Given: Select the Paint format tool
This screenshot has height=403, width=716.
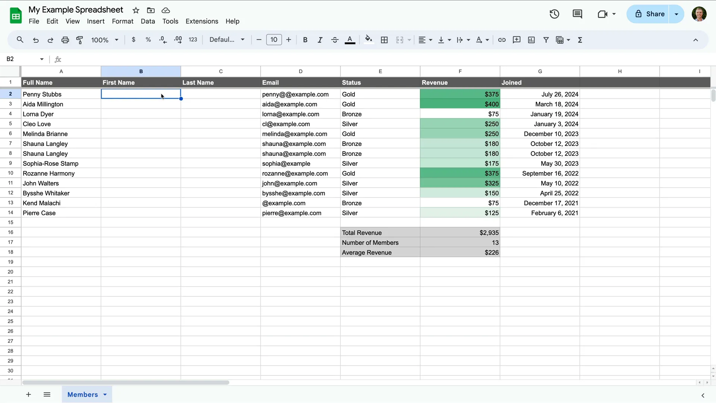Looking at the screenshot, I should pyautogui.click(x=79, y=40).
